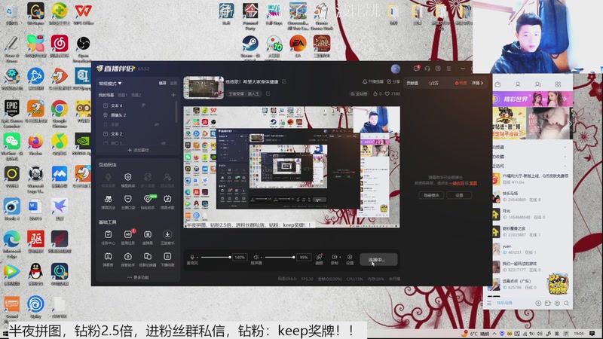
Task: Click search icon in YY window bottom
Action: [567, 304]
